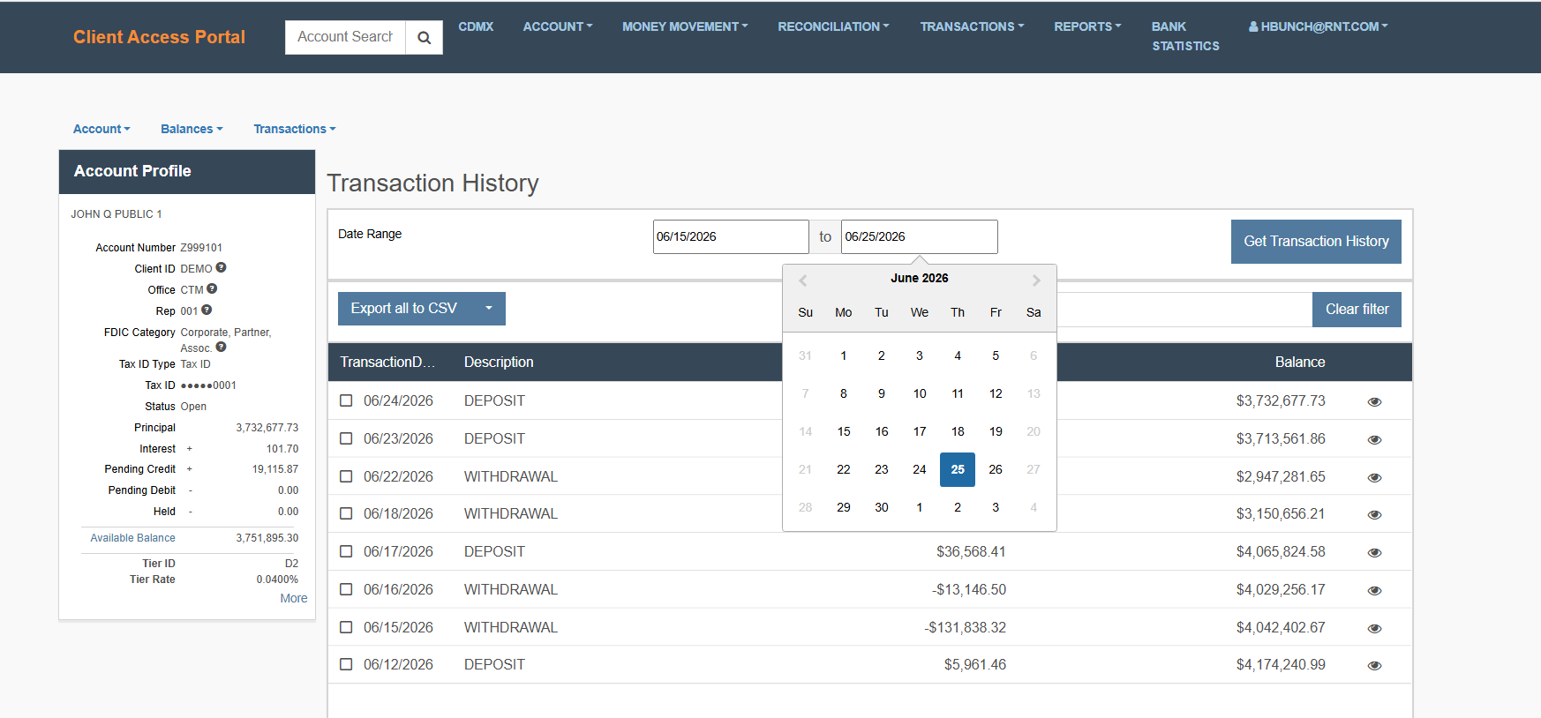Click the Clear filter button
The width and height of the screenshot is (1541, 718).
point(1357,310)
